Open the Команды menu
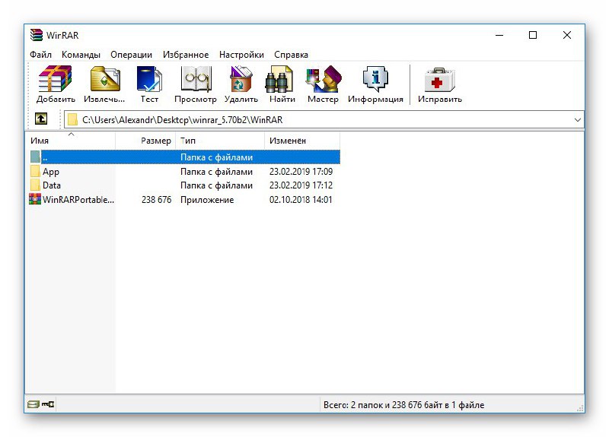609x437 pixels. (81, 55)
